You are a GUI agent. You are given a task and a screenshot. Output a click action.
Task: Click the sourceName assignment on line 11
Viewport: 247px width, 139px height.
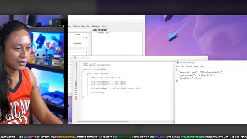(109, 84)
